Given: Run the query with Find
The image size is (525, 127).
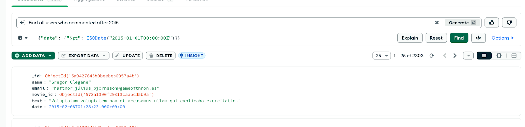Looking at the screenshot, I should (x=459, y=38).
